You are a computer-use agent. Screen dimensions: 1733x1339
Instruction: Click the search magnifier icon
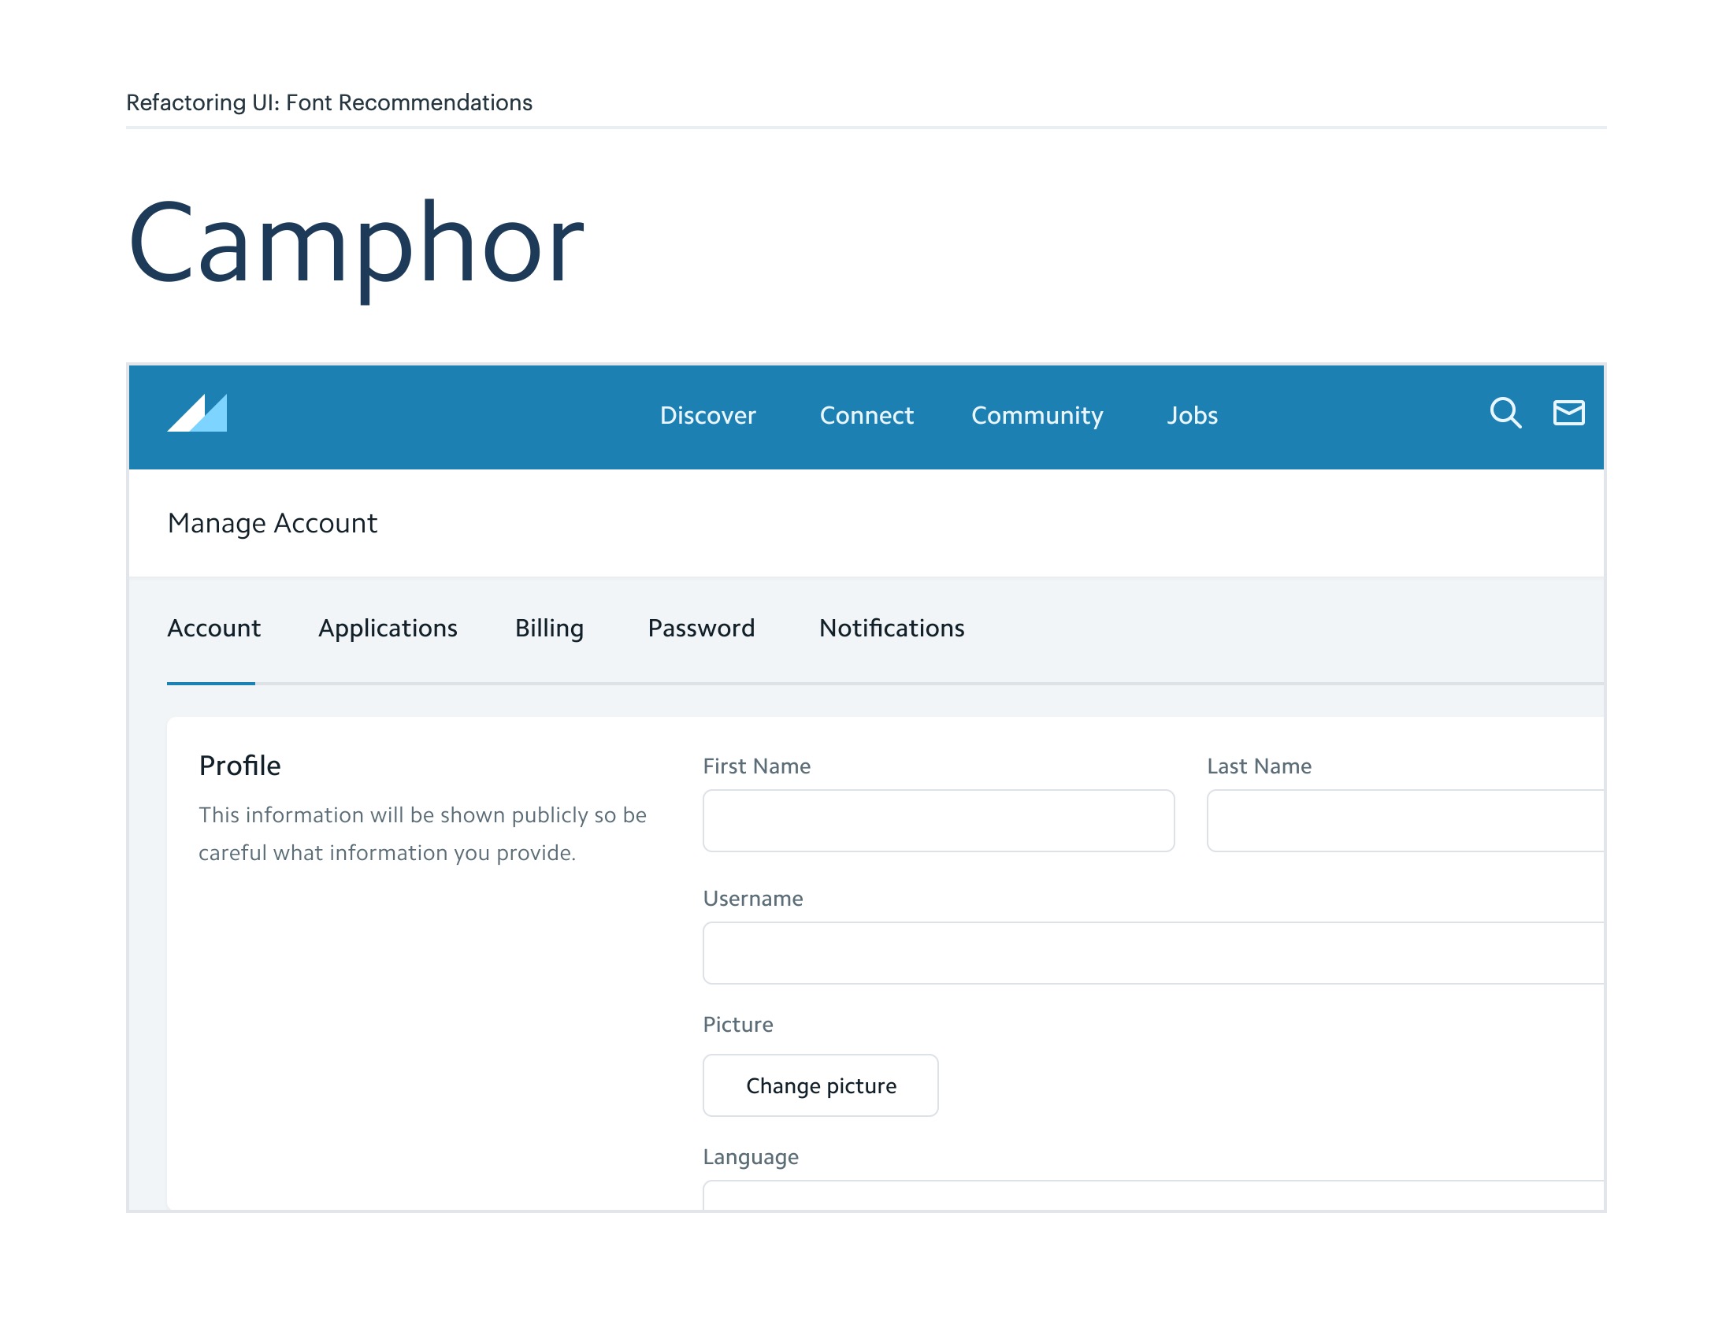coord(1505,413)
